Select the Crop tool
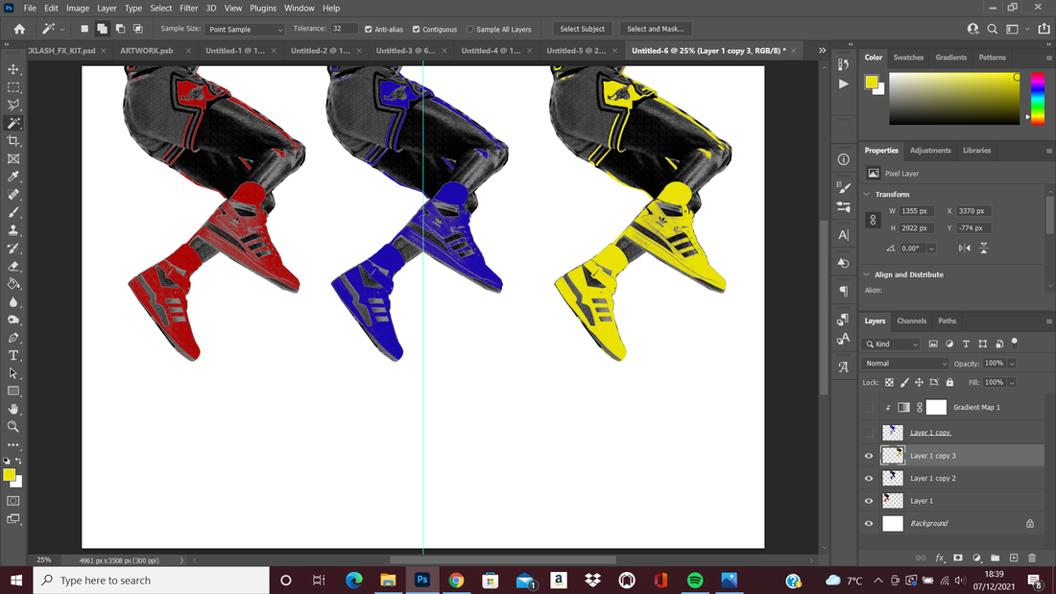 pyautogui.click(x=13, y=141)
